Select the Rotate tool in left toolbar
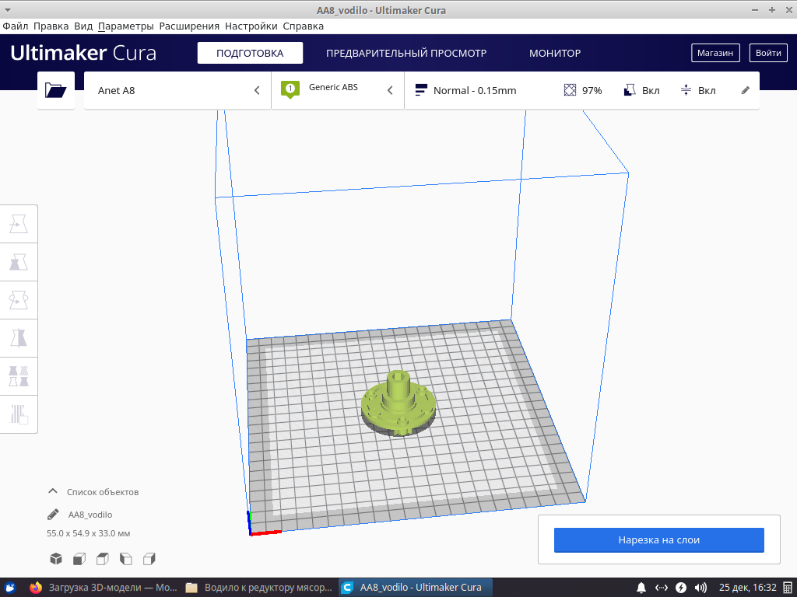 (x=19, y=300)
